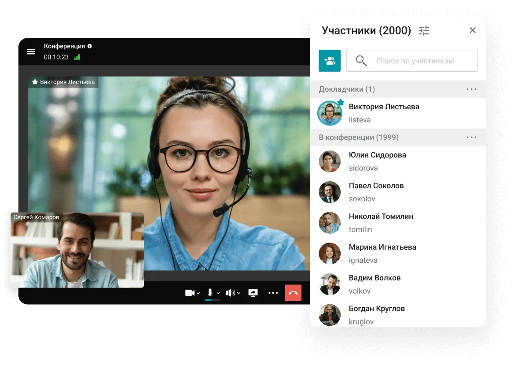
Task: Select participant Николай Томилин from the list
Action: pyautogui.click(x=381, y=222)
